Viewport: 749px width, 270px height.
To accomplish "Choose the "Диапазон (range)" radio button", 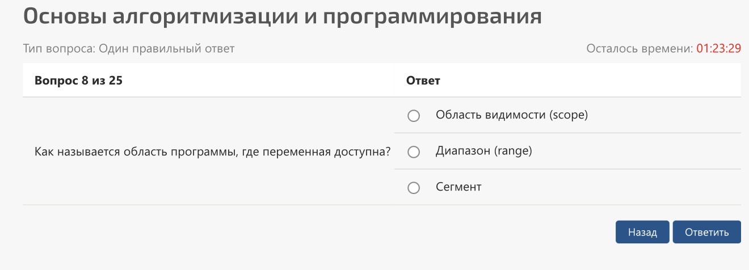I will click(414, 152).
